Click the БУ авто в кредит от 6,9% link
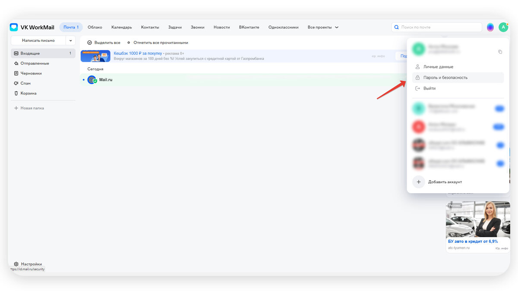This screenshot has height=291, width=518. [x=473, y=241]
